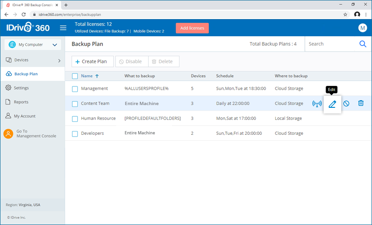The width and height of the screenshot is (372, 225).
Task: Click the propagate signal icon for Content Team
Action: click(x=317, y=104)
